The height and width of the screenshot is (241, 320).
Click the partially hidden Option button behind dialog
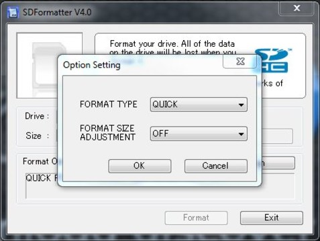point(278,163)
